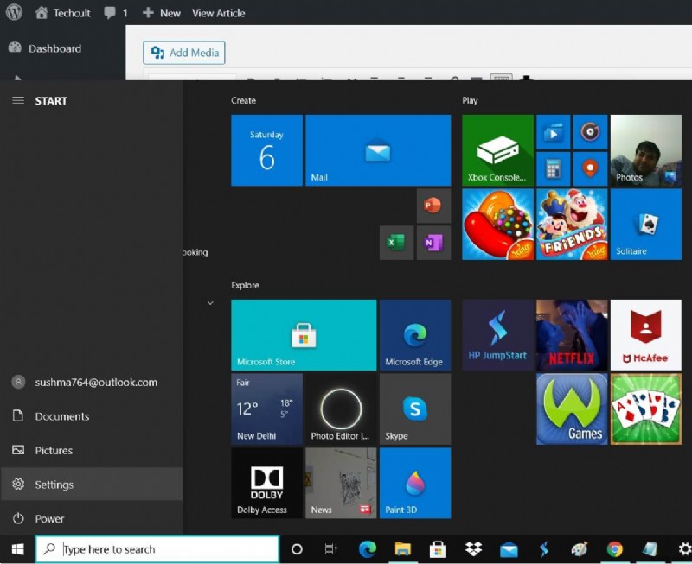The height and width of the screenshot is (564, 692).
Task: Open the Calculator tile
Action: (x=552, y=168)
